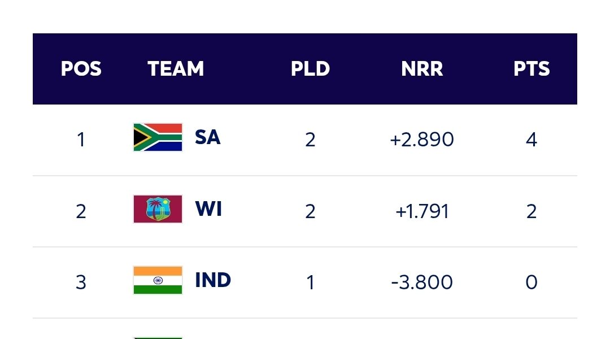This screenshot has height=339, width=610.
Task: Sort by the NRR column header
Action: 422,69
